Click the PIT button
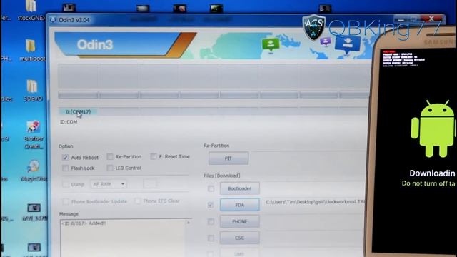The height and width of the screenshot is (257, 457). [228, 158]
